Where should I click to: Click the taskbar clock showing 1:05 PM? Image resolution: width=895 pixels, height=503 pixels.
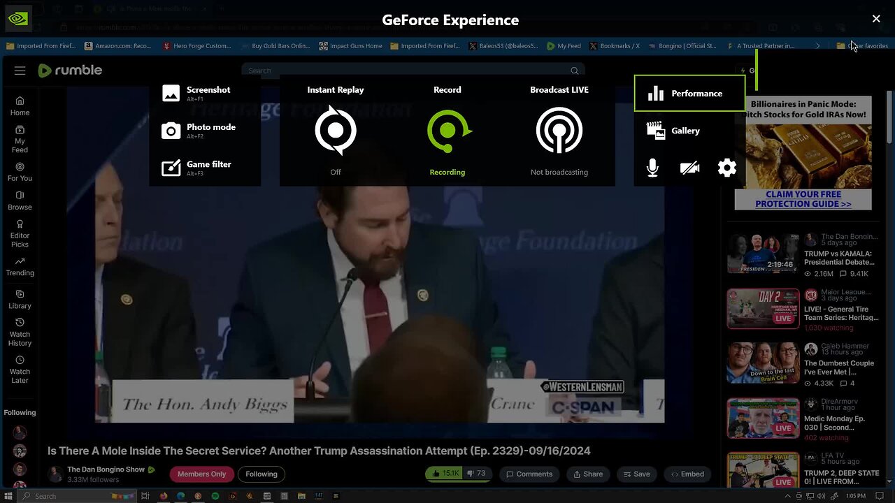[x=855, y=496]
